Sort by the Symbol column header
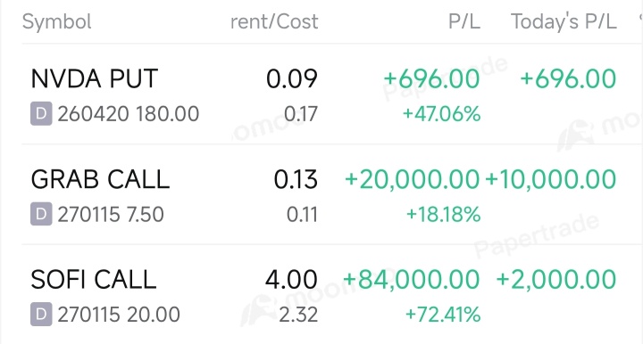 click(56, 21)
